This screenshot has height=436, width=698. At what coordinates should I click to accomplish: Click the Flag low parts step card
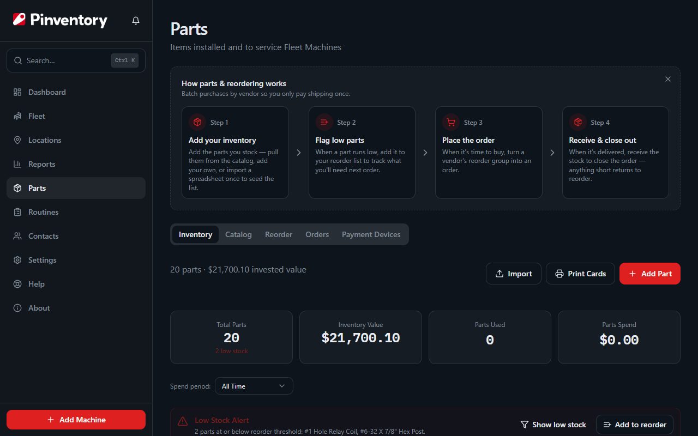pyautogui.click(x=362, y=153)
